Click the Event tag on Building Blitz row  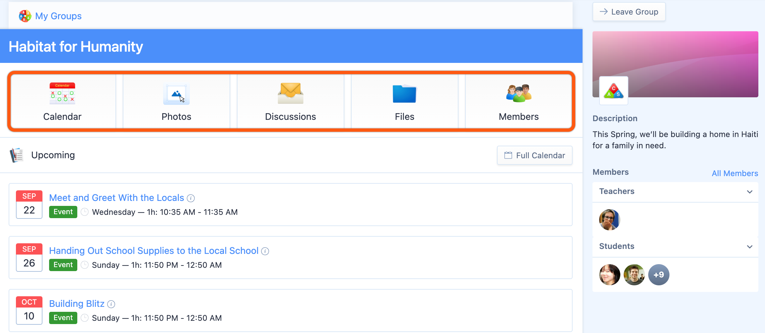(x=63, y=318)
